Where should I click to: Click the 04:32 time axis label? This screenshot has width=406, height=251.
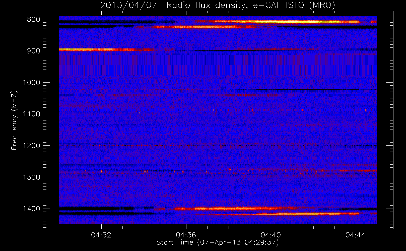[x=101, y=235]
